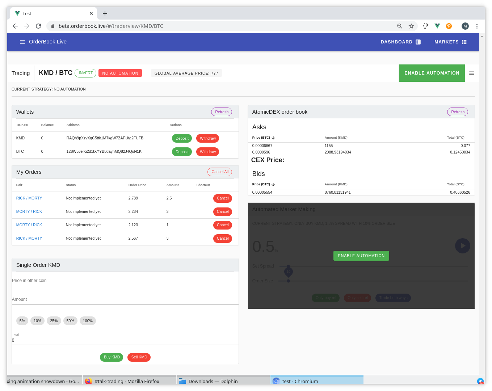Open a new browser tab
The height and width of the screenshot is (391, 492).
pos(105,13)
